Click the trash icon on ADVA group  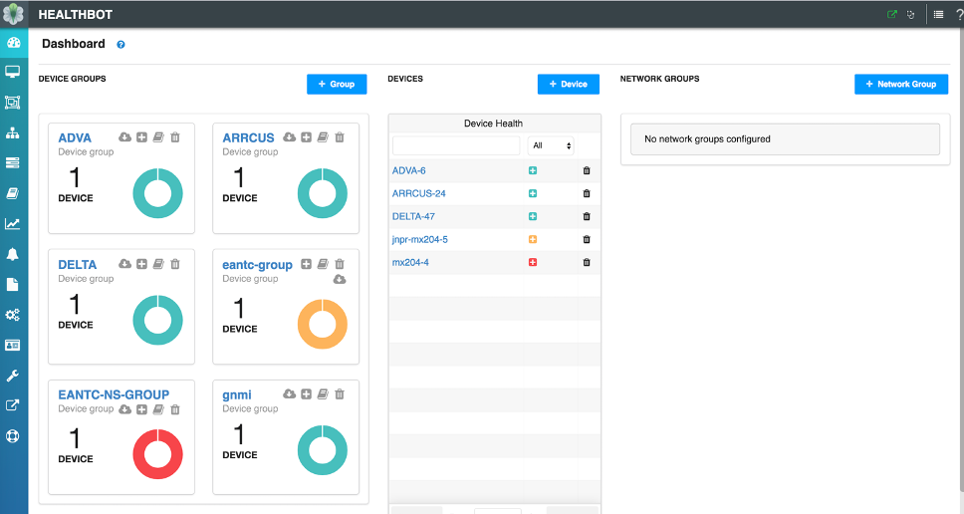[175, 137]
